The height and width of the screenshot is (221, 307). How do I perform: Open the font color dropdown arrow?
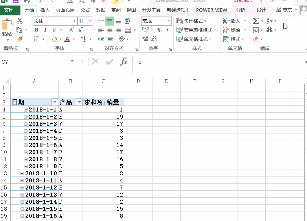[74, 39]
